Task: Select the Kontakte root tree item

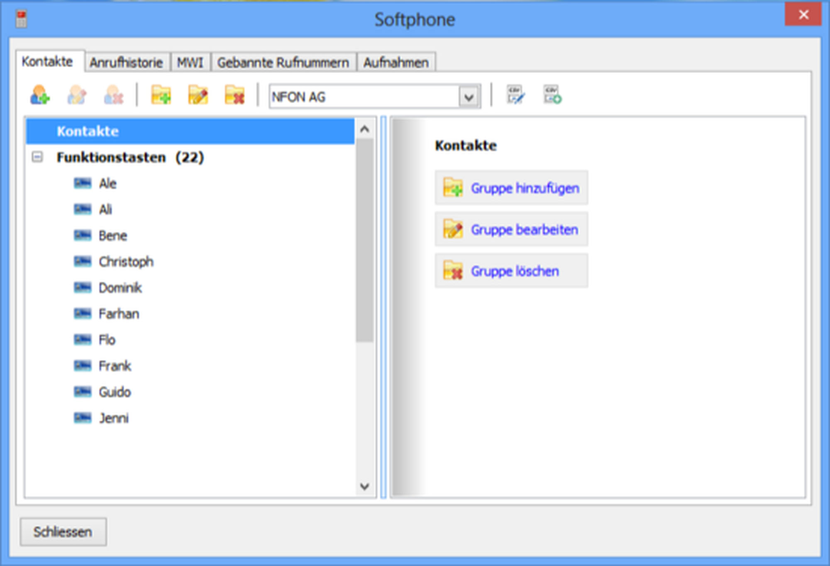Action: click(88, 131)
